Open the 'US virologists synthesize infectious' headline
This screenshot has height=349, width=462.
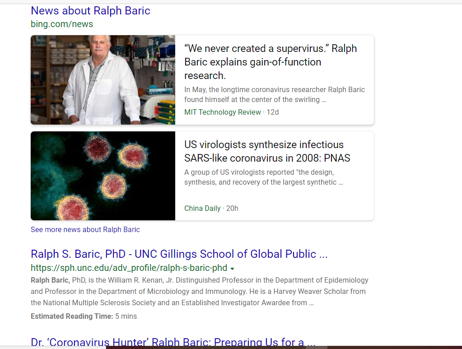(x=267, y=151)
